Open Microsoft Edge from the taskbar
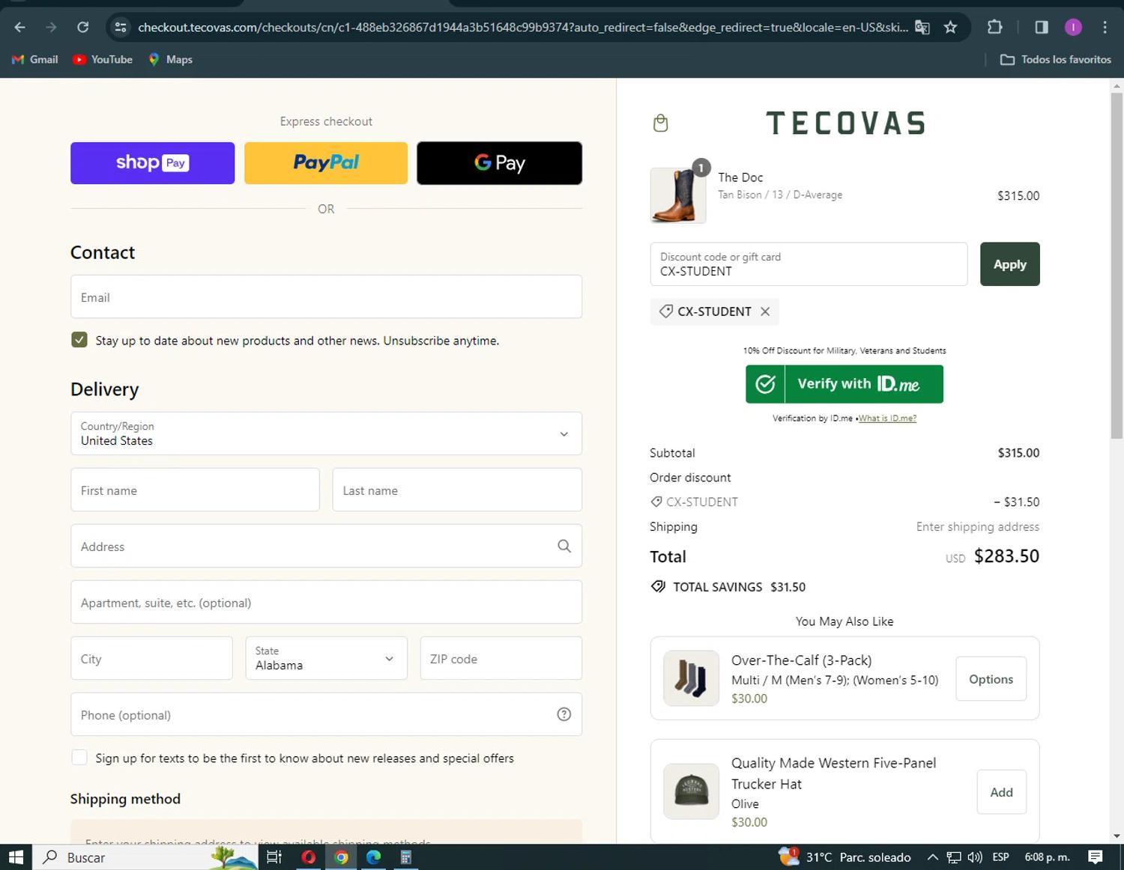This screenshot has width=1124, height=870. click(x=373, y=857)
